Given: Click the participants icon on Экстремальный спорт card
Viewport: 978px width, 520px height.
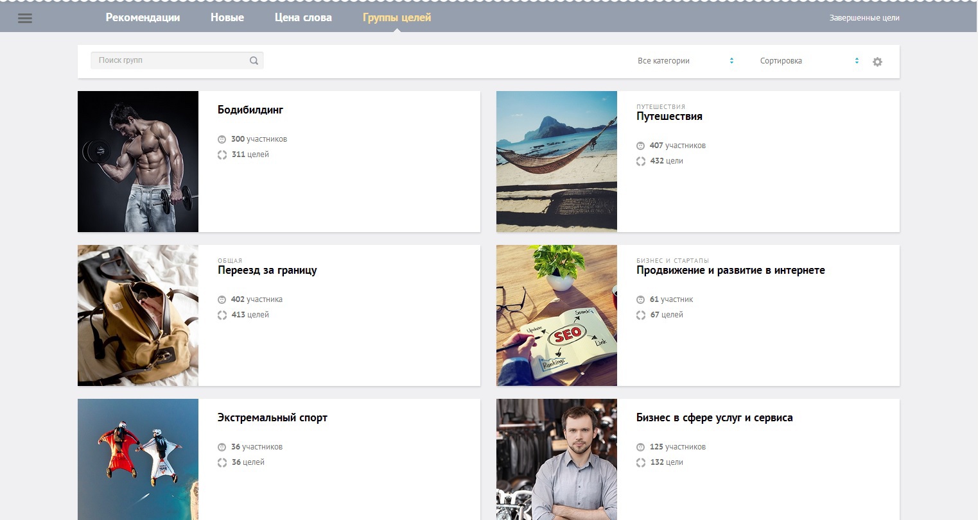Looking at the screenshot, I should click(x=222, y=446).
